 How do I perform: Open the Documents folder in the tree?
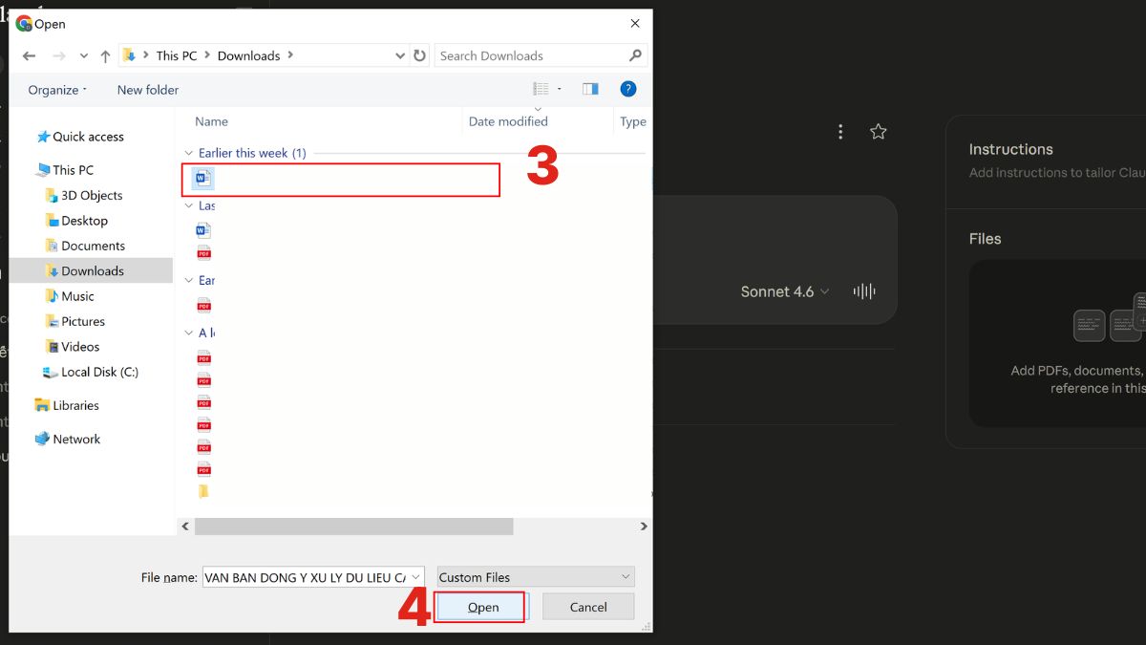(93, 246)
